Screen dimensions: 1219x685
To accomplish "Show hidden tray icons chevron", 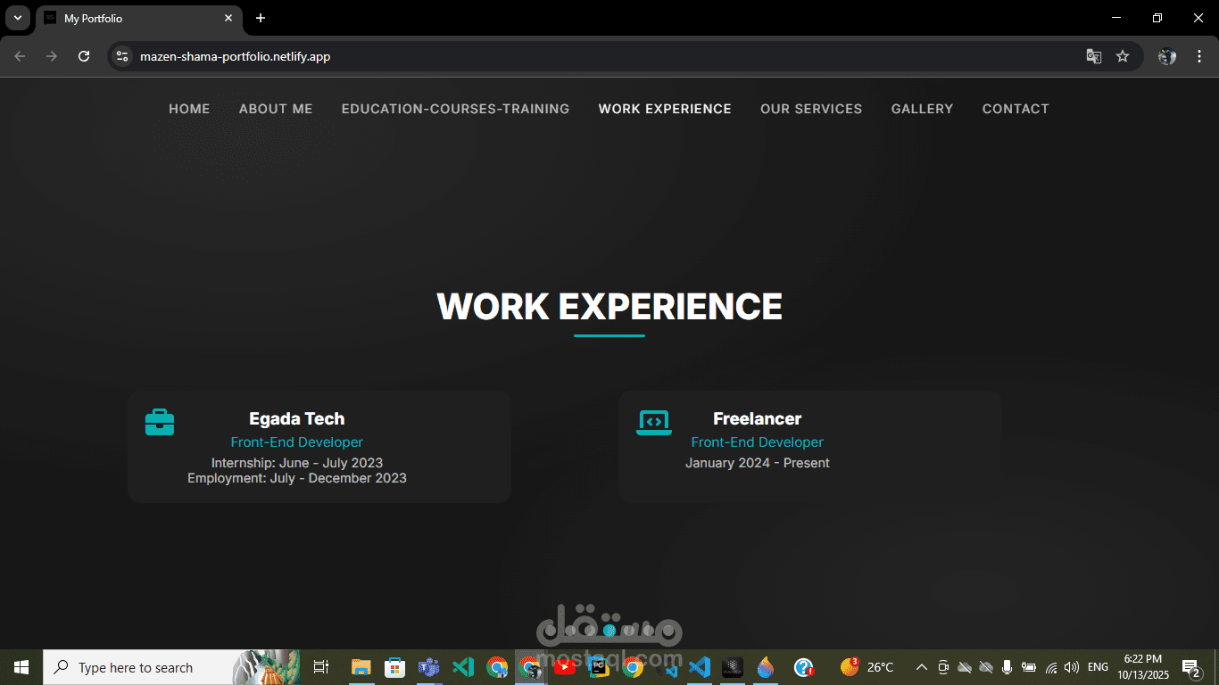I will point(921,667).
